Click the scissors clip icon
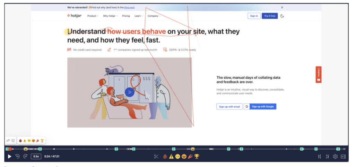The width and height of the screenshot is (355, 167). point(156,157)
